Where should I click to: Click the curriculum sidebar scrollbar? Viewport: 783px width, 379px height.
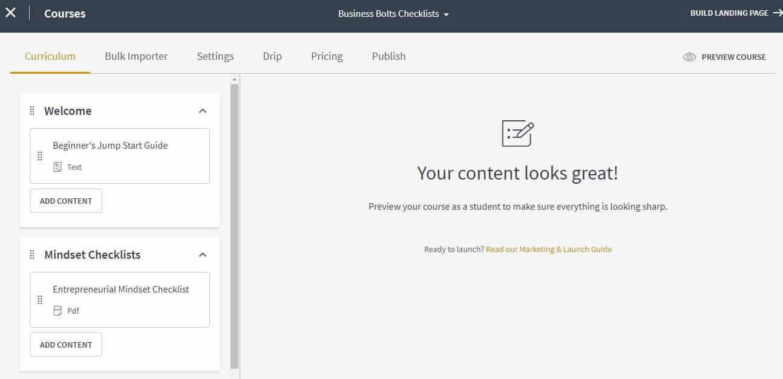tap(235, 227)
